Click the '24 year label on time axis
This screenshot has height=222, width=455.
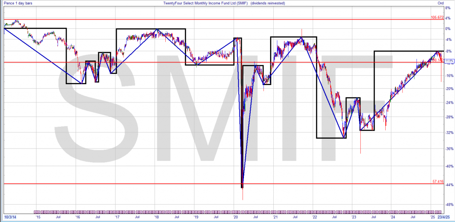pos(393,217)
